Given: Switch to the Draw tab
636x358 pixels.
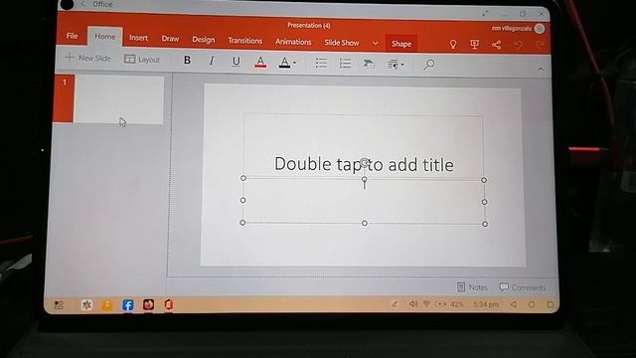Looking at the screenshot, I should tap(170, 39).
